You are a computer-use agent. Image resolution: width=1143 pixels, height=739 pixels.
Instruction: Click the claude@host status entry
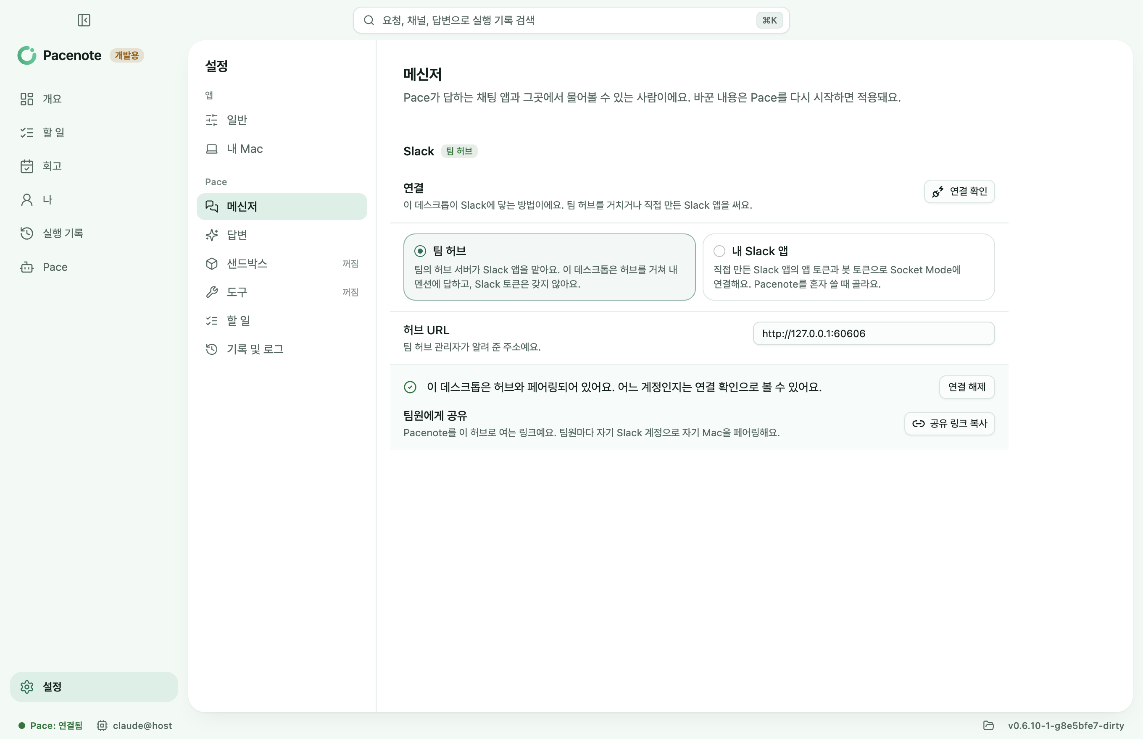(x=134, y=726)
